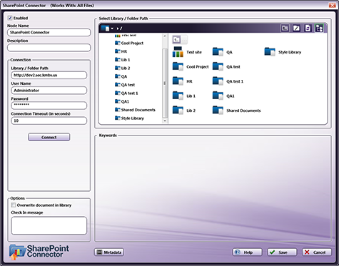Click the Connection Timeout field
This screenshot has width=339, height=266.
click(49, 121)
